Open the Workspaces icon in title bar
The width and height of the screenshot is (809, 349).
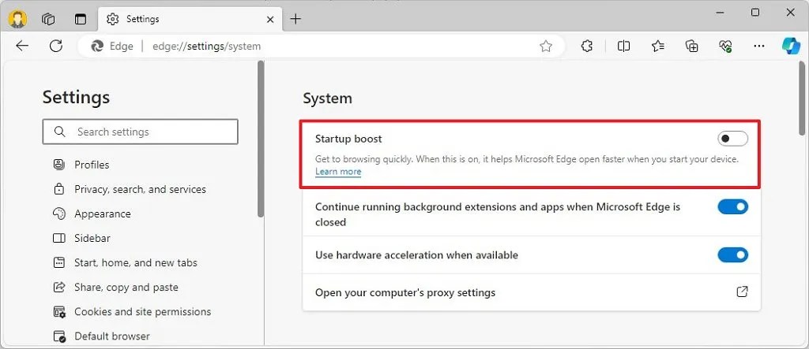[x=48, y=19]
